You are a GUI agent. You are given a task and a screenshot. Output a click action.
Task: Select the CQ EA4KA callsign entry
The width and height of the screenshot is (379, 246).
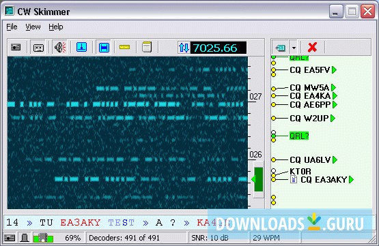tap(310, 96)
